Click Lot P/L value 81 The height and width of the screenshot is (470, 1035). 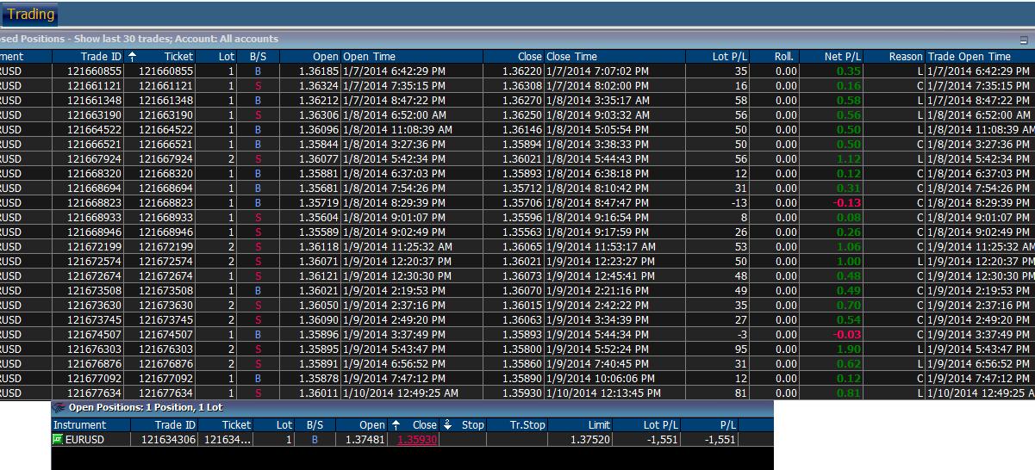tap(741, 393)
